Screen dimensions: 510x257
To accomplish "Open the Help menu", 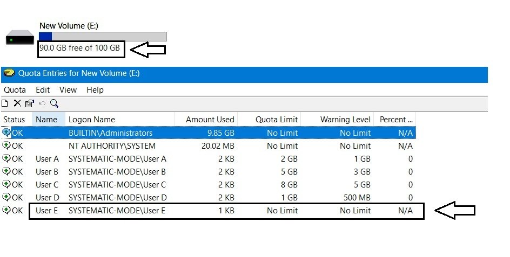I will tap(95, 90).
